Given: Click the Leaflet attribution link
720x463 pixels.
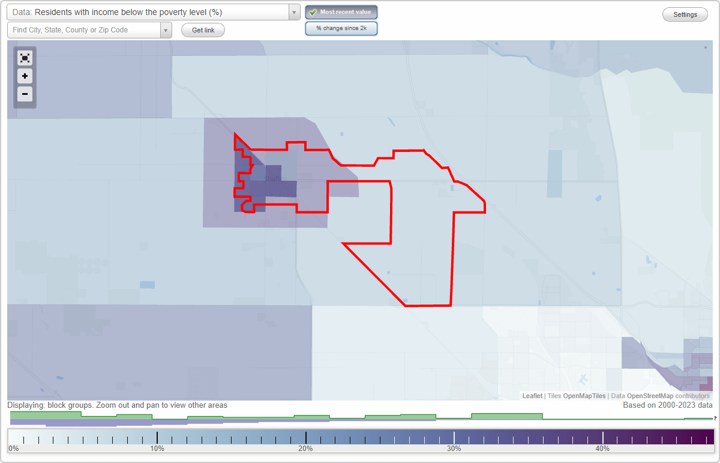Looking at the screenshot, I should pos(532,396).
